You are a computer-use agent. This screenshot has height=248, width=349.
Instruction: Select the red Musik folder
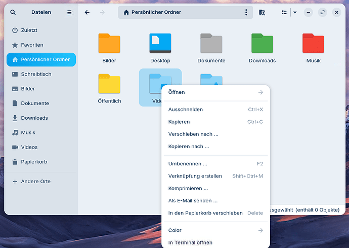coord(313,48)
